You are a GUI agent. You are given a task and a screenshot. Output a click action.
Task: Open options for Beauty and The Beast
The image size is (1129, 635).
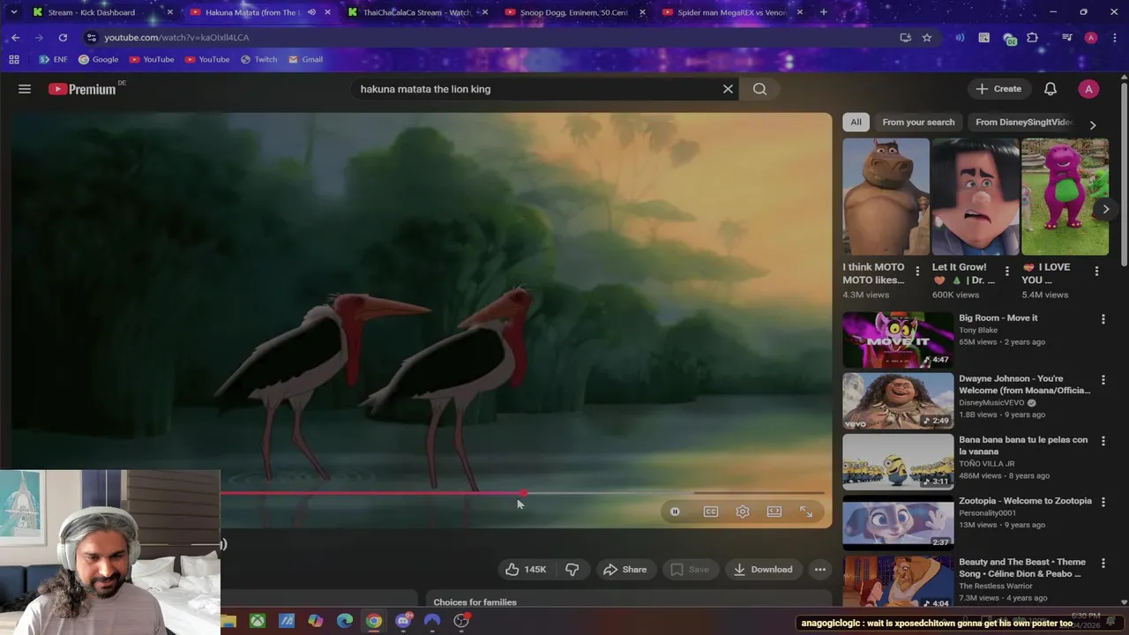1103,563
